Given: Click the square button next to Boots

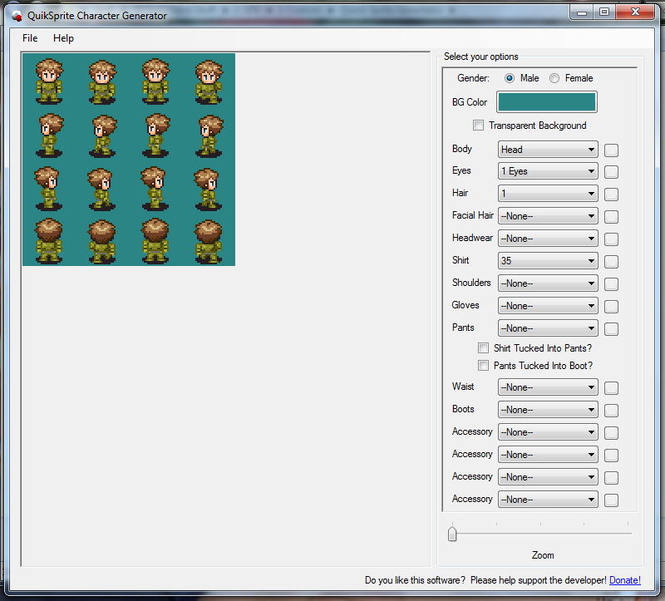Looking at the screenshot, I should coord(611,410).
